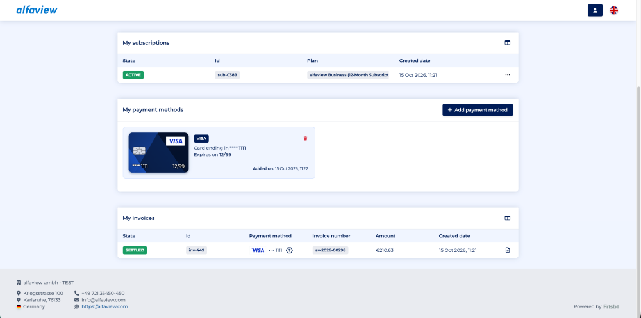The height and width of the screenshot is (318, 641).
Task: Click the info@alfaview.com email
Action: point(103,300)
